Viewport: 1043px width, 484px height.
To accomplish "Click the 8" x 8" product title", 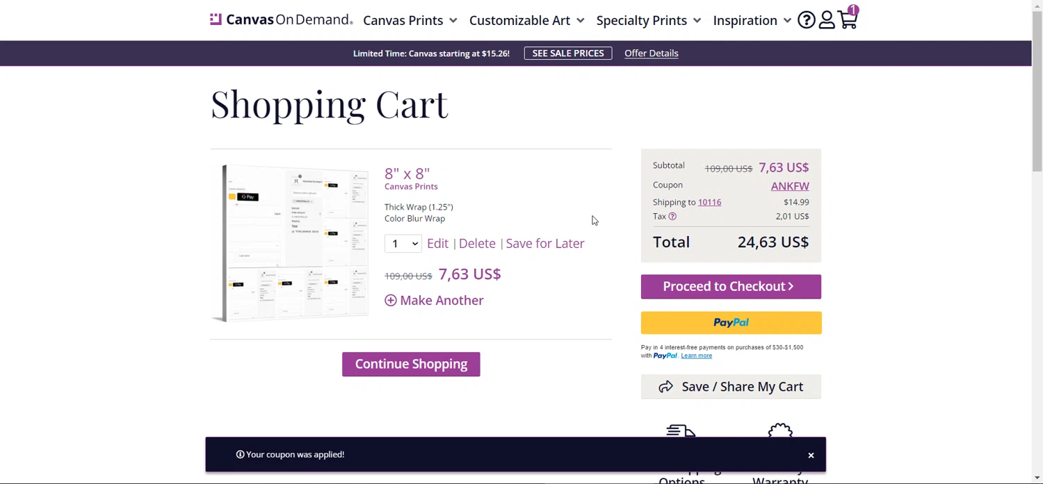I will 407,174.
